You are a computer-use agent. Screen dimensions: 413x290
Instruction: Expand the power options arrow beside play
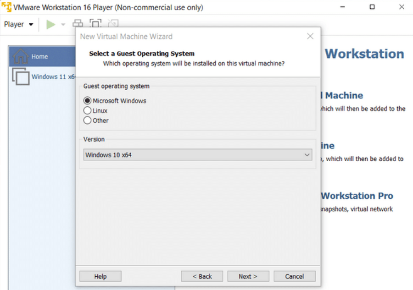63,24
